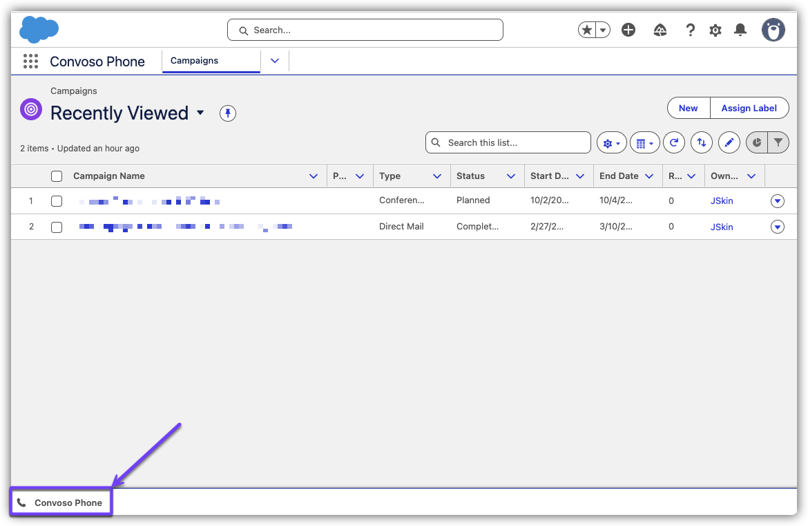Screen dimensions: 808x526
Task: Open the notifications bell
Action: 740,30
